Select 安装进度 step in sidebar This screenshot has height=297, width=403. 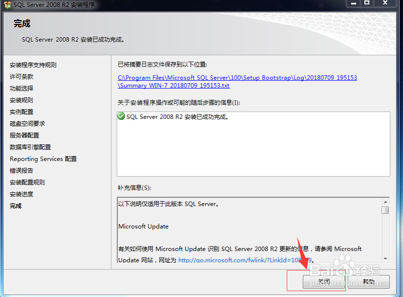click(21, 194)
